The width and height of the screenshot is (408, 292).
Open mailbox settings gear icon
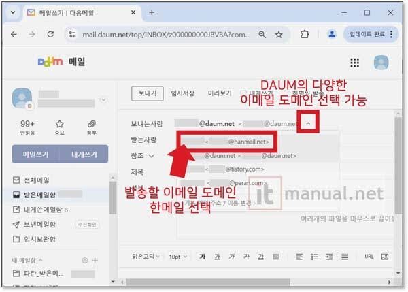point(84,260)
